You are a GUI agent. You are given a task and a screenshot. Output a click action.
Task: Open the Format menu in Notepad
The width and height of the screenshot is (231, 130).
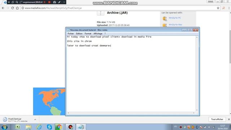(88, 34)
